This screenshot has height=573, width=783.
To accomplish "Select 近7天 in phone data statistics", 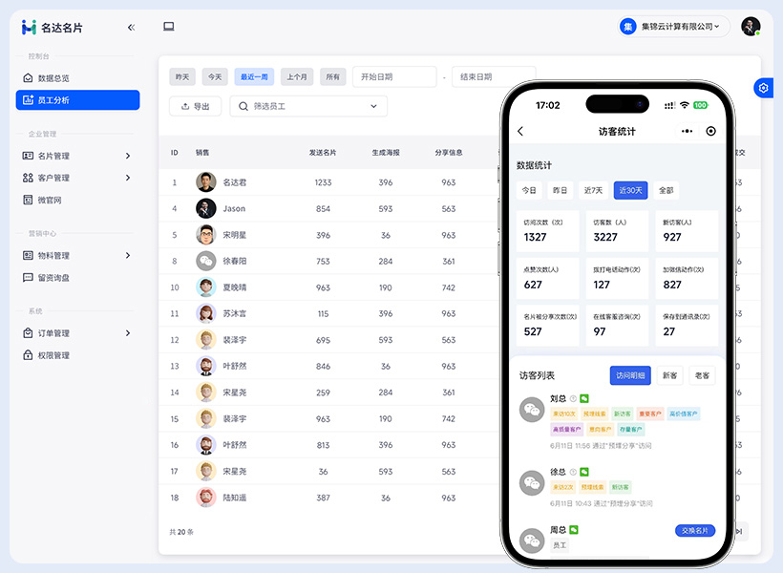I will (593, 190).
